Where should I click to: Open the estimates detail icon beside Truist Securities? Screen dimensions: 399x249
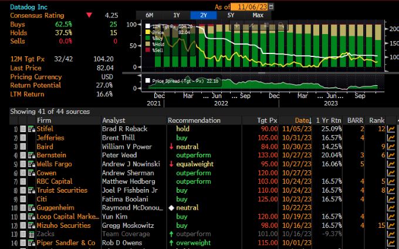[32, 190]
